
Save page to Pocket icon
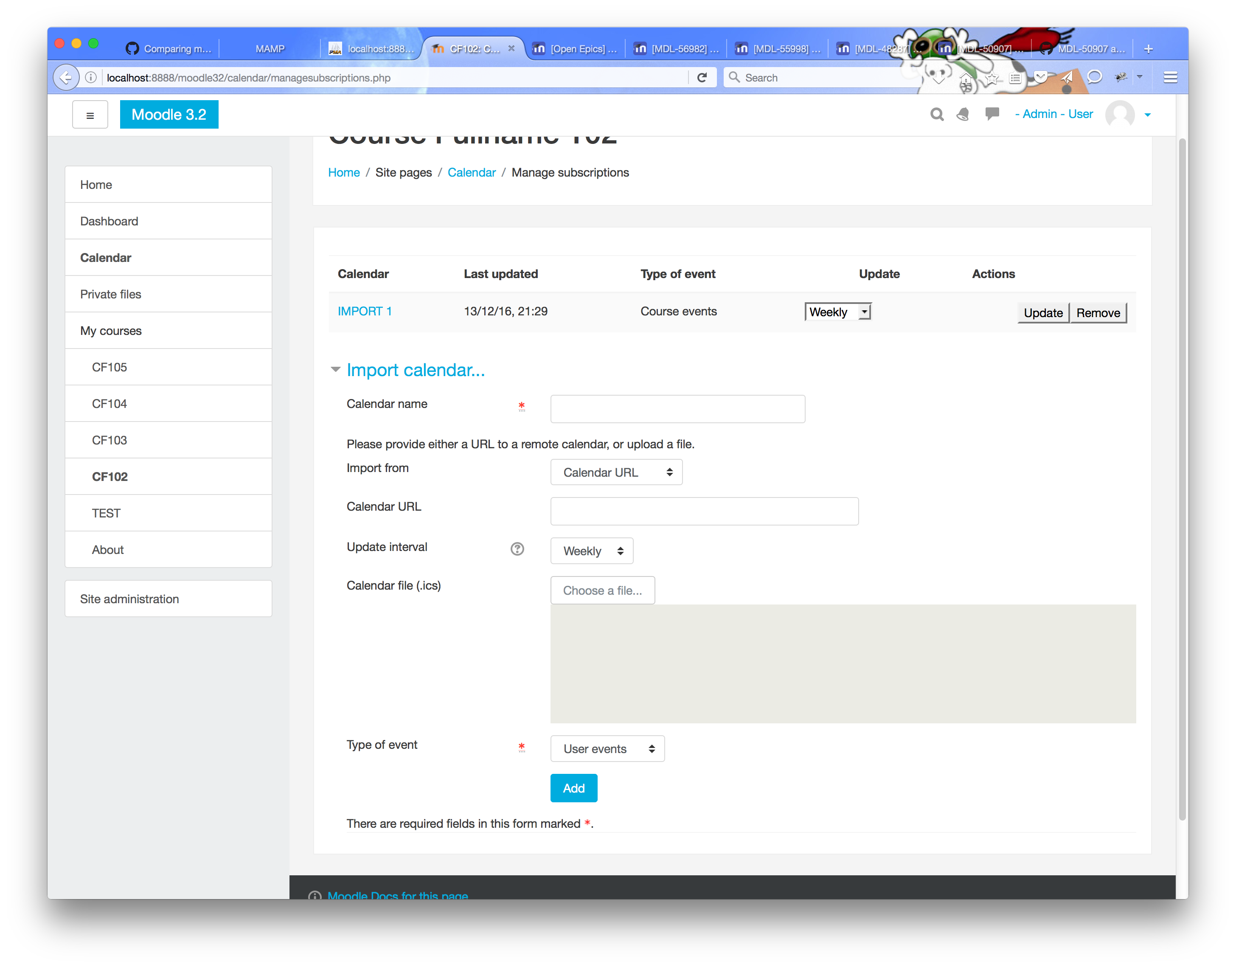(x=1041, y=78)
